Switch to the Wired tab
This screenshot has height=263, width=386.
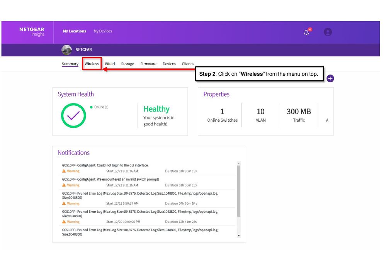(x=110, y=64)
